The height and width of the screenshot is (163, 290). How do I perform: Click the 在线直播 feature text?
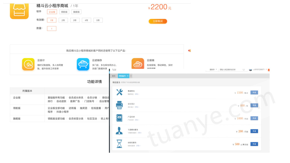point(96,108)
